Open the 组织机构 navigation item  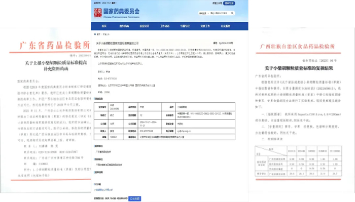pyautogui.click(x=124, y=26)
